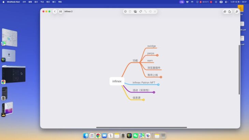Open Notes from the Dock
Viewport: 249px width, 140px height.
click(117, 136)
